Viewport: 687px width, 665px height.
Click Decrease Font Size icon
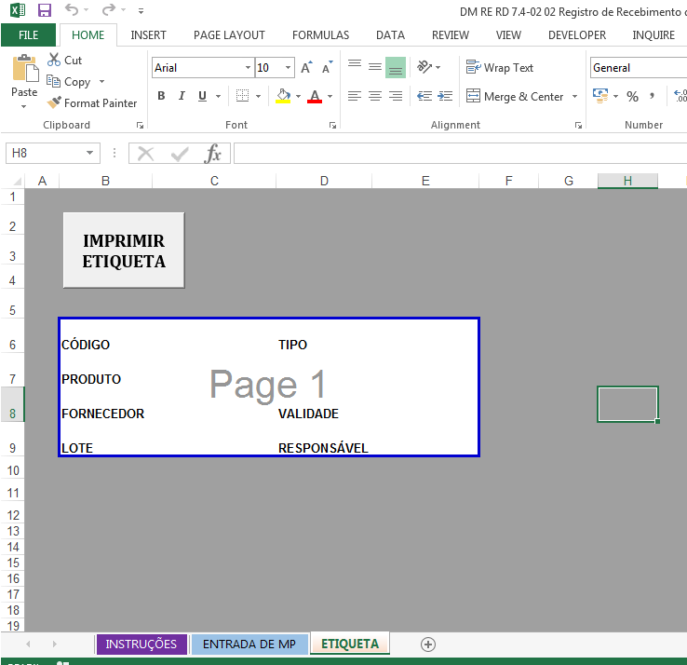[328, 67]
